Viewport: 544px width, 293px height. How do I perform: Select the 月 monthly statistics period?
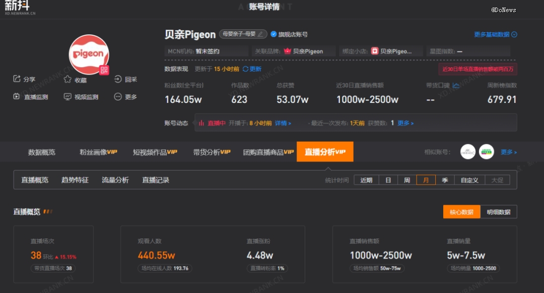point(426,180)
